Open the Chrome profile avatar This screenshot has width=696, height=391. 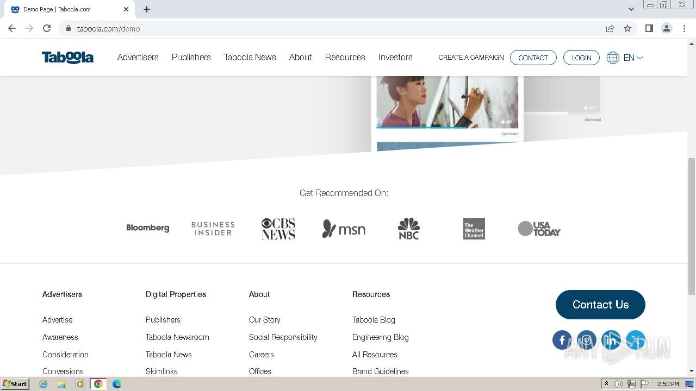tap(667, 28)
